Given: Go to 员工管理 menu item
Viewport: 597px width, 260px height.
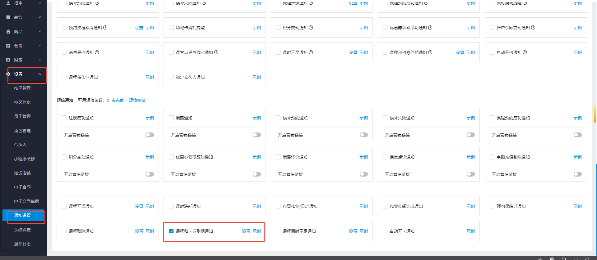Looking at the screenshot, I should (x=22, y=116).
